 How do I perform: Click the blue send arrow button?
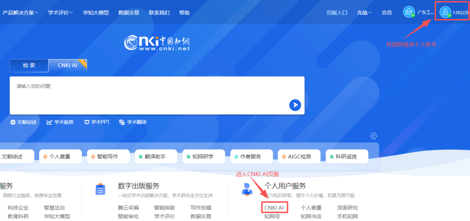point(295,105)
